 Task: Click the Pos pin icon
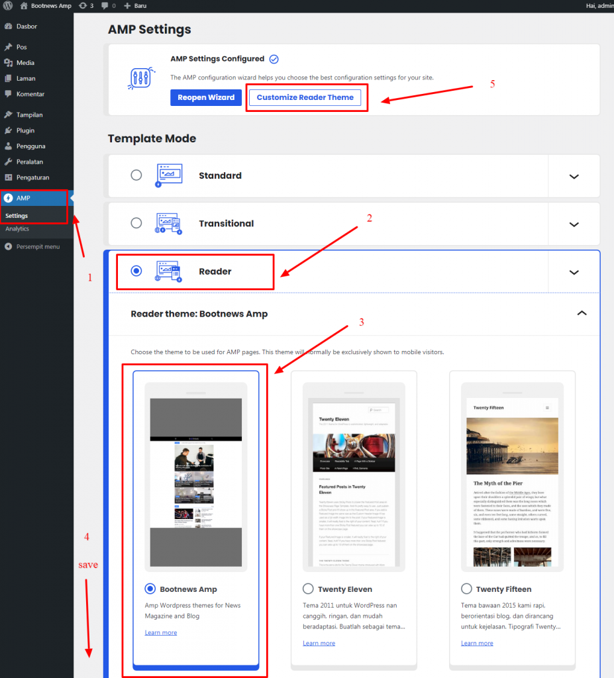(8, 47)
